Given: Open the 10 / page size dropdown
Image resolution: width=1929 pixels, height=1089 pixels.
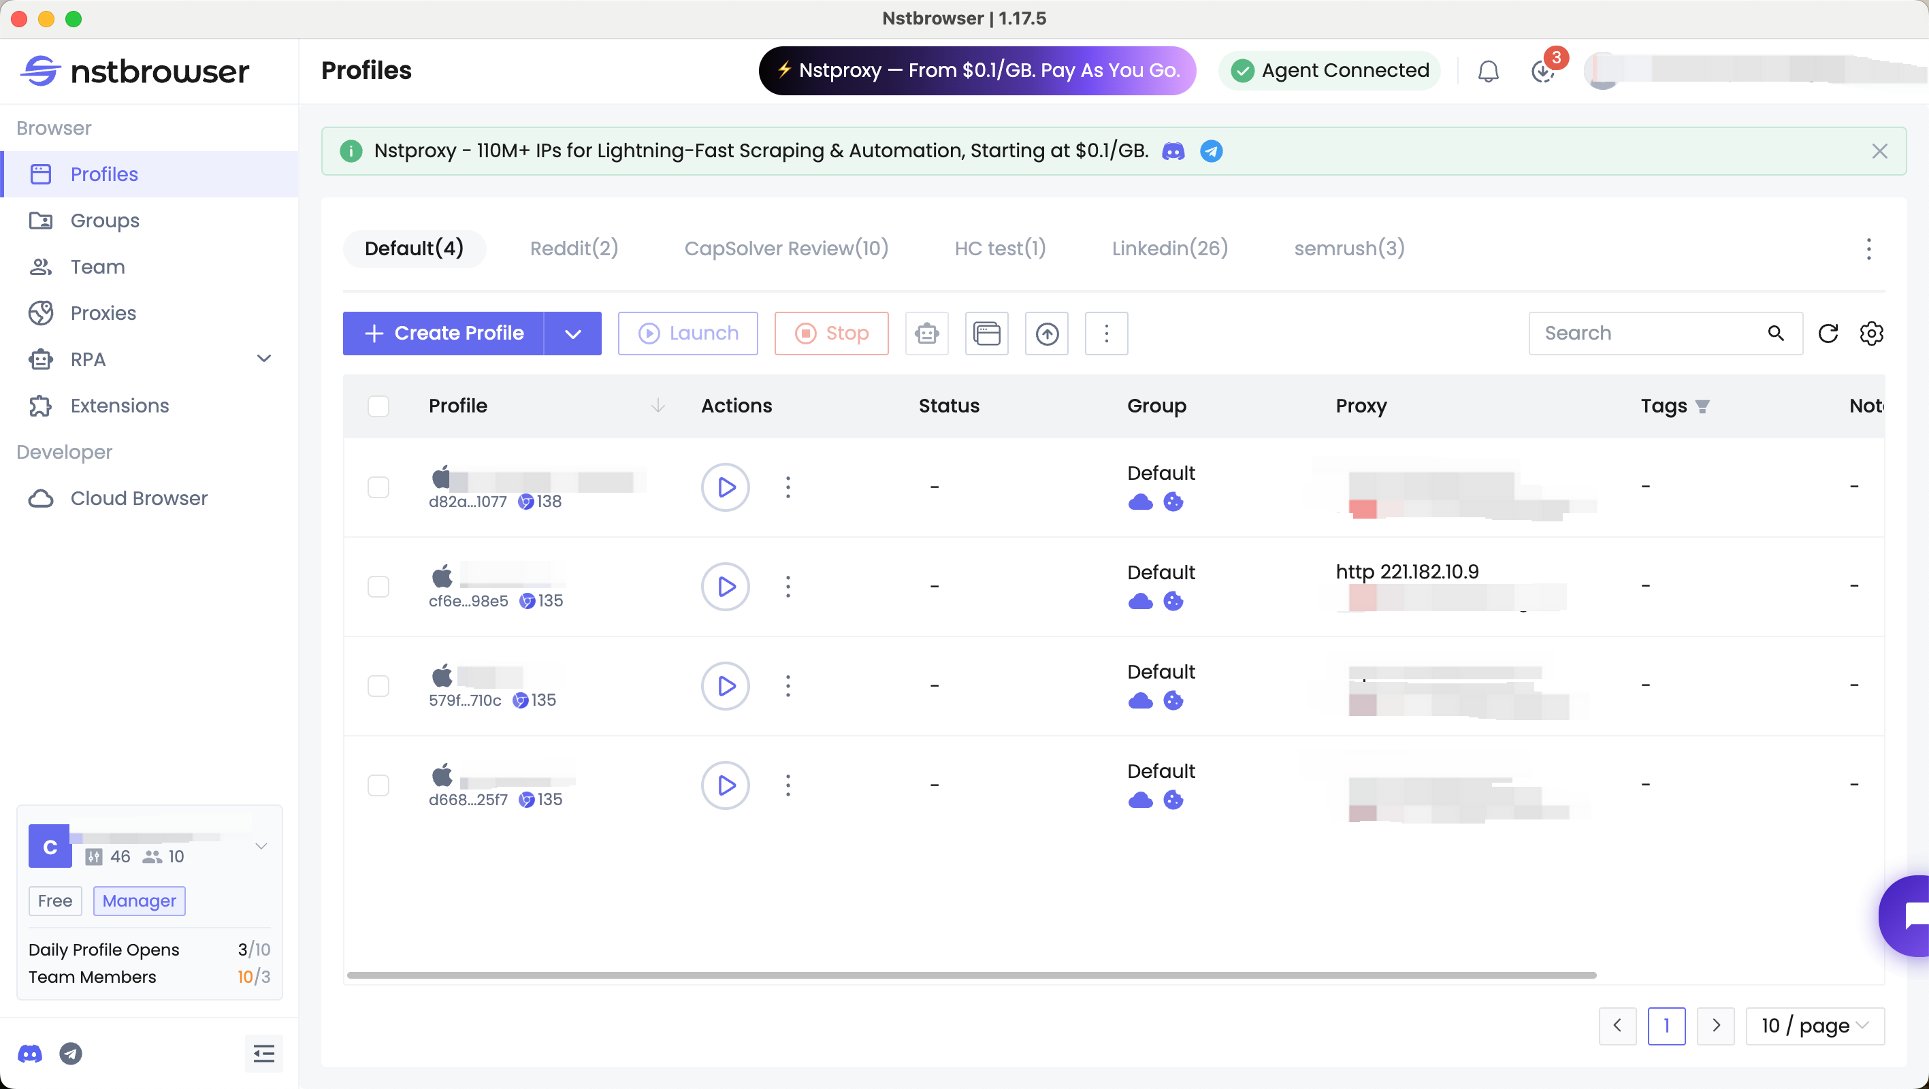Looking at the screenshot, I should coord(1815,1025).
